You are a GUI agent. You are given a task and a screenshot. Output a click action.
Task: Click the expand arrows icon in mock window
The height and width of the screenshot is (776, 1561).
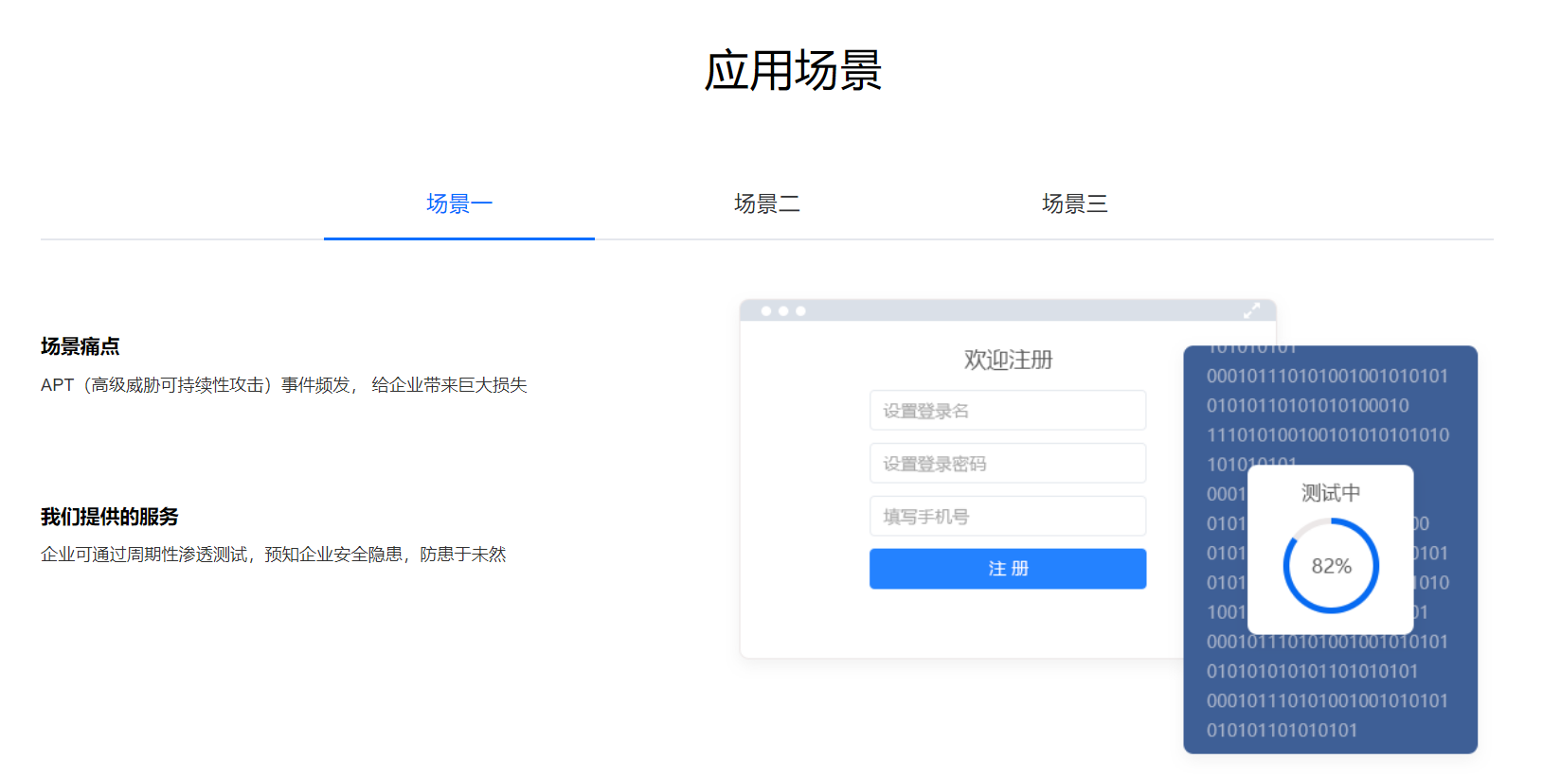1251,310
